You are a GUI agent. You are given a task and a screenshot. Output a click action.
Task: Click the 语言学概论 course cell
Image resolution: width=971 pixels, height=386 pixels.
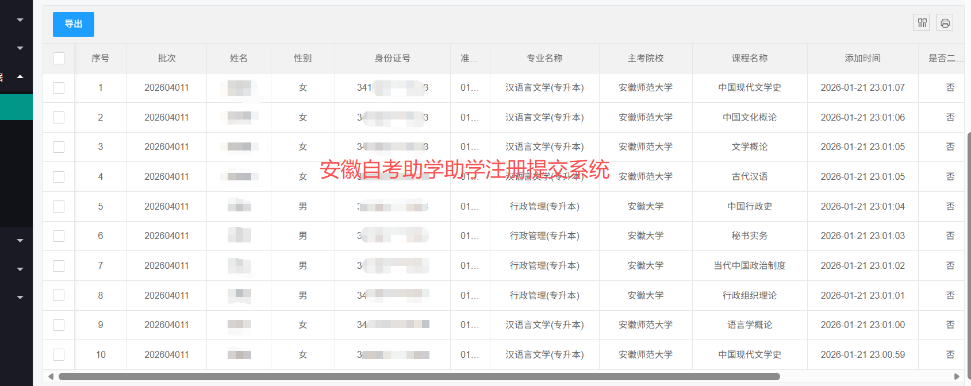750,325
